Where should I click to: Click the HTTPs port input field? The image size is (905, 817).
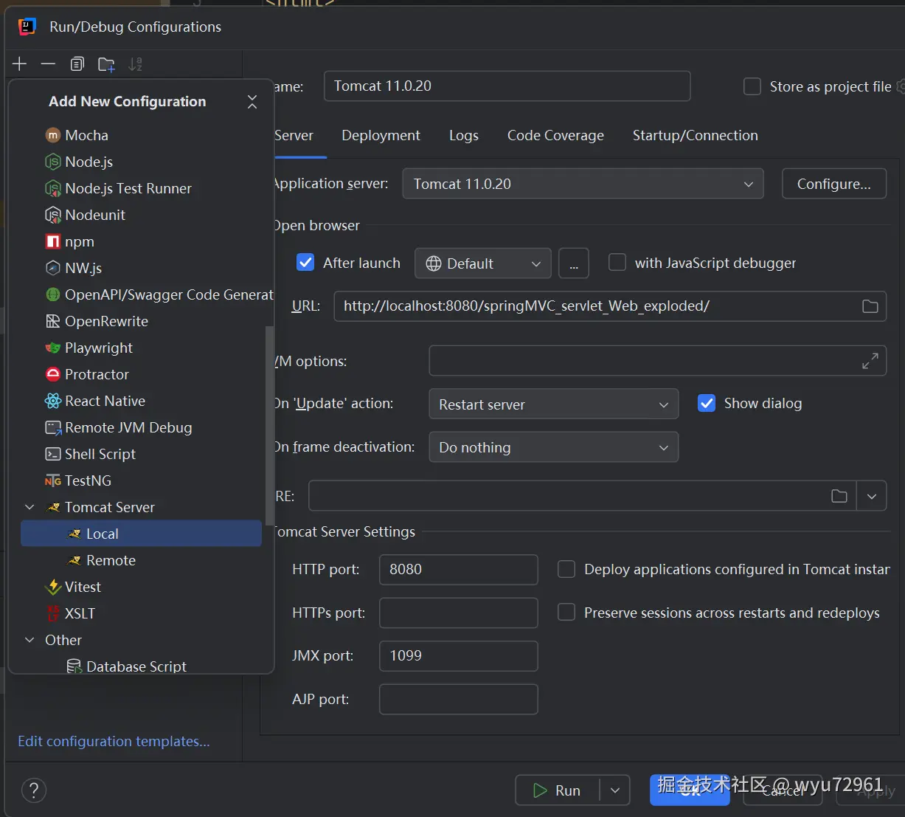pyautogui.click(x=458, y=613)
